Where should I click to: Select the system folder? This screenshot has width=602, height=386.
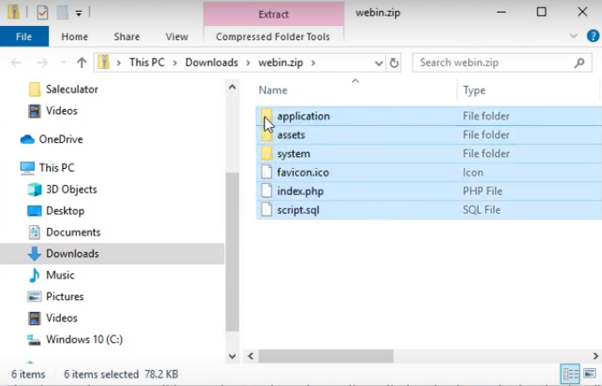coord(429,154)
